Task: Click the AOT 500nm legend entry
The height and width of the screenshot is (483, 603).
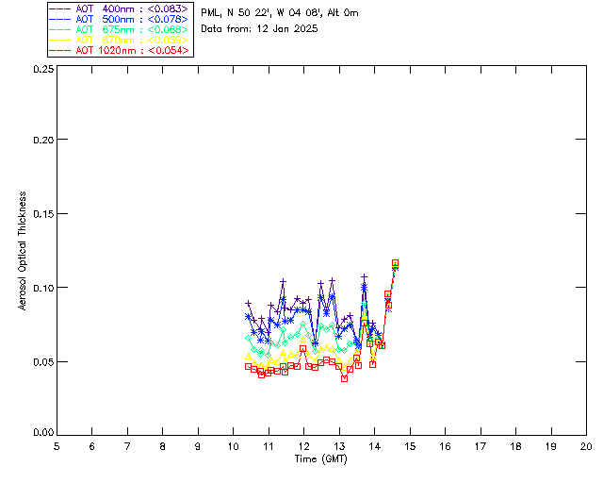Action: click(x=119, y=19)
